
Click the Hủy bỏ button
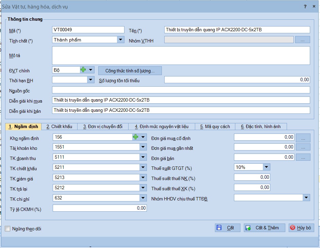[x=301, y=228]
